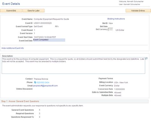The image size is (151, 121).
Task: Click the US Dollar currency description
Action: tap(120, 30)
